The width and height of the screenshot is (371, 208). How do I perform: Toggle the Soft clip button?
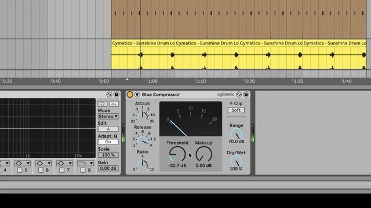pos(236,110)
